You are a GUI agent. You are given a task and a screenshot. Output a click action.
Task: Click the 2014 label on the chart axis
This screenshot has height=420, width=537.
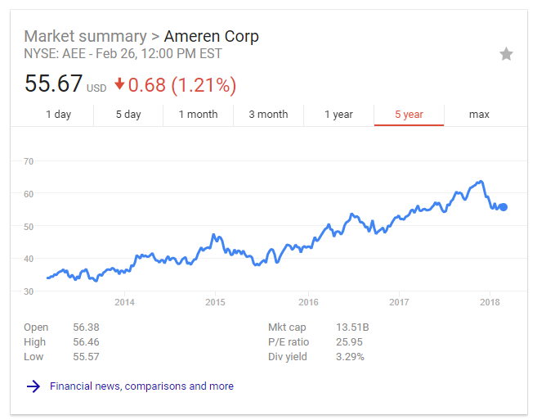(124, 303)
